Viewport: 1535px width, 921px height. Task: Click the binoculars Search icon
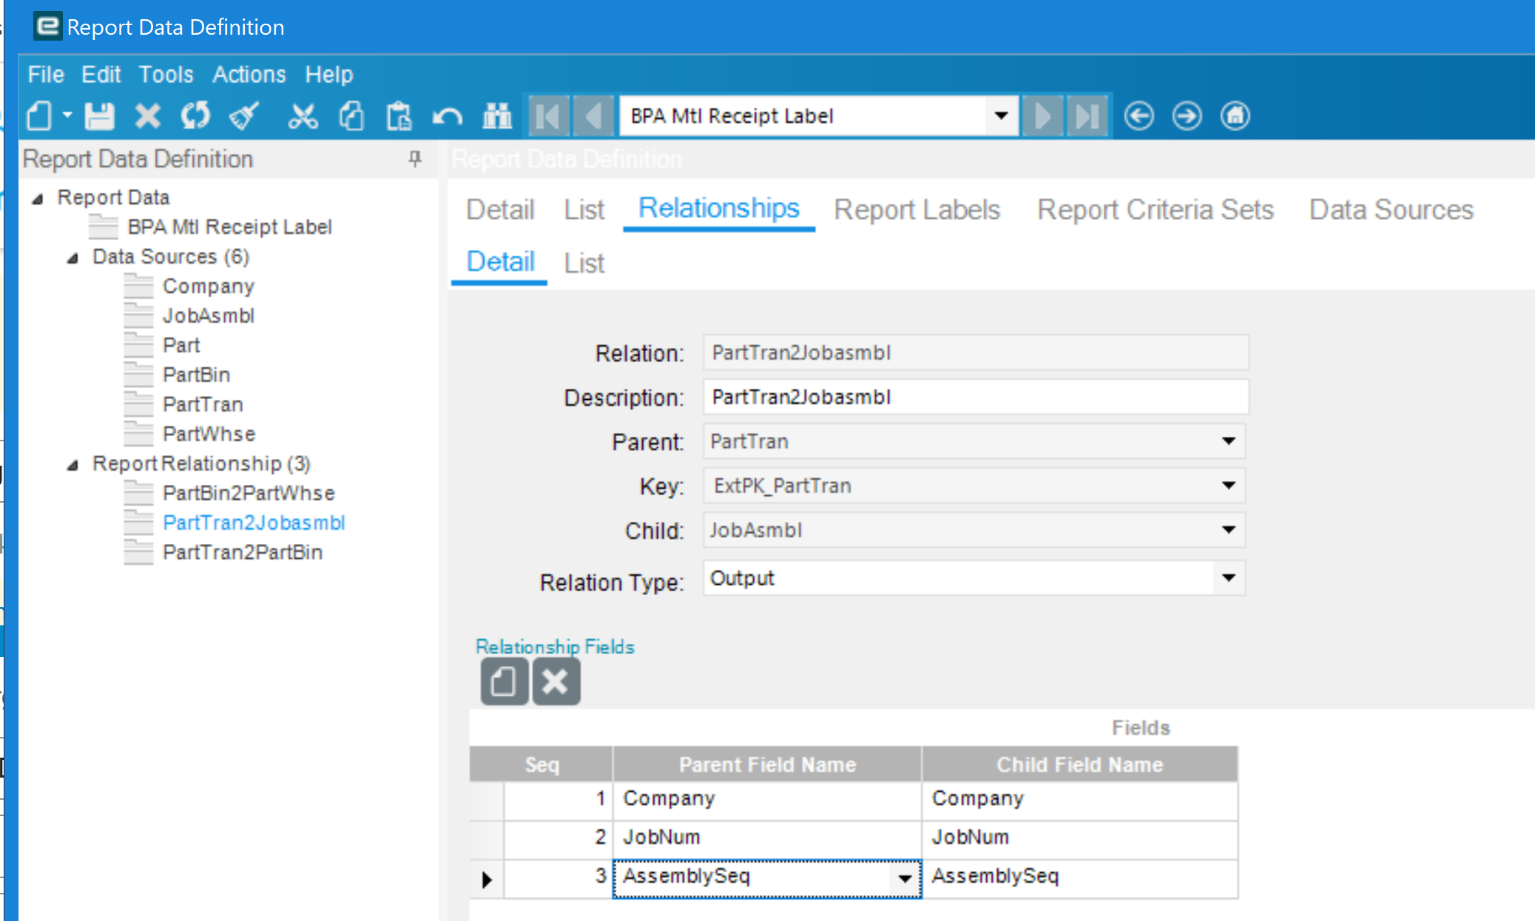pos(497,116)
